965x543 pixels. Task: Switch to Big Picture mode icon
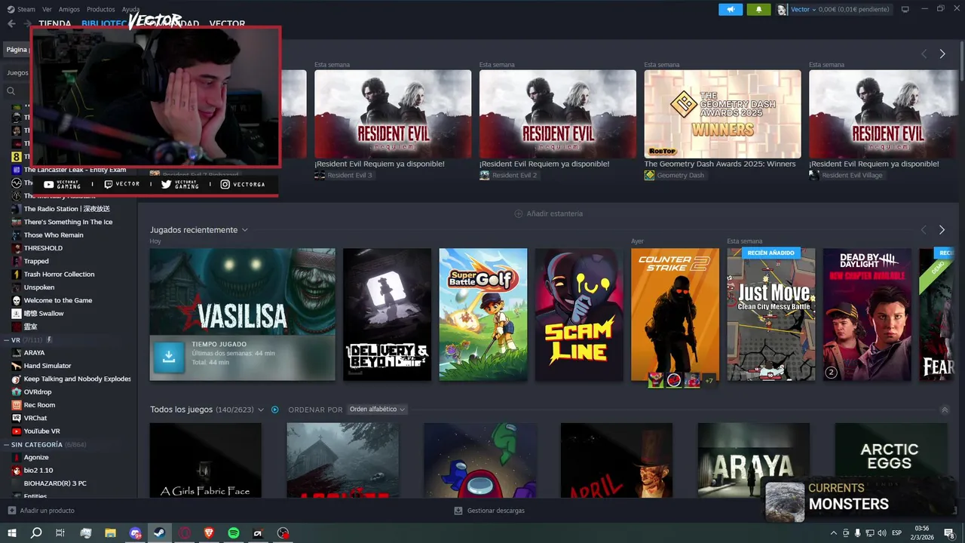coord(905,9)
